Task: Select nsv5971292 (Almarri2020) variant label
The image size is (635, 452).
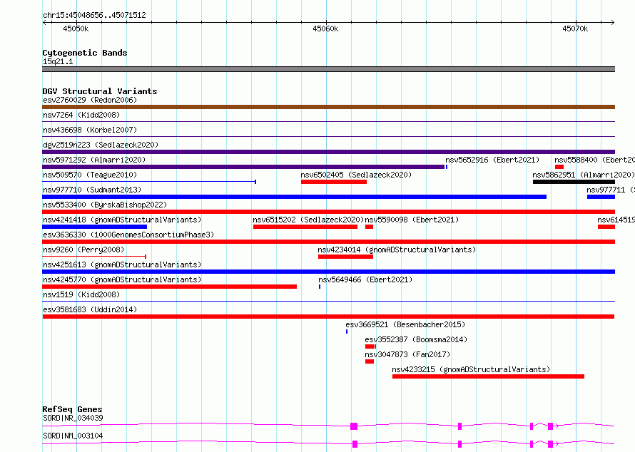Action: tap(94, 160)
